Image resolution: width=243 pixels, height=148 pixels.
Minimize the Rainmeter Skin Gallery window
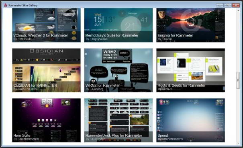(220, 5)
